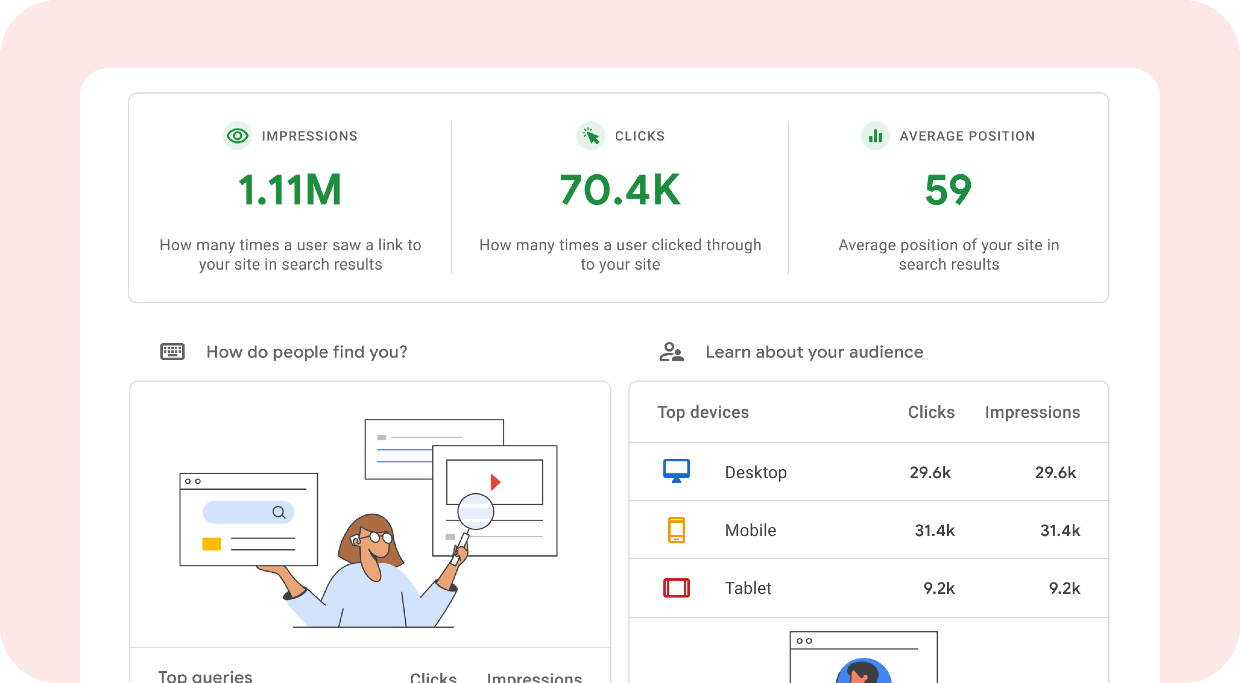Select the Mobile phone icon

click(676, 530)
